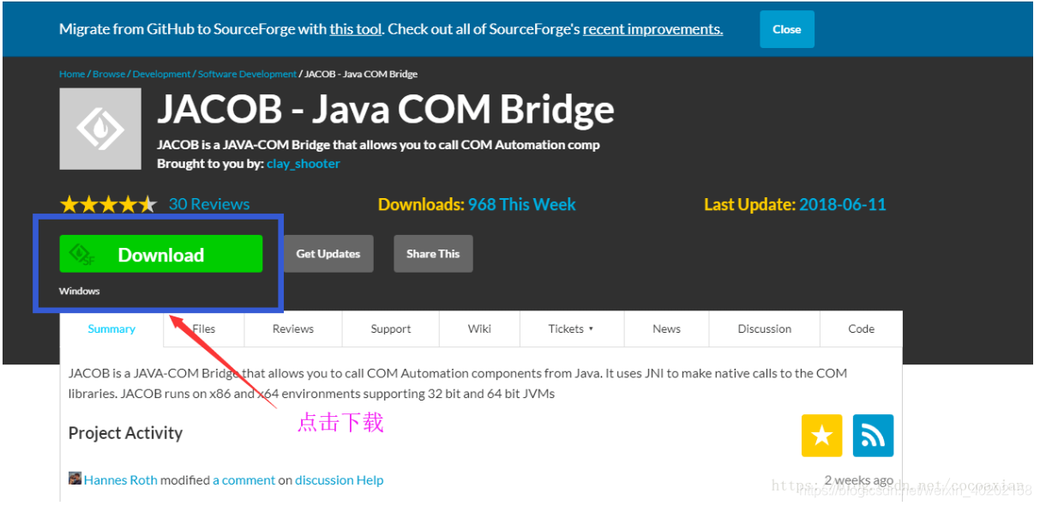1040x506 pixels.
Task: Go to Home breadcrumb link
Action: tap(72, 74)
